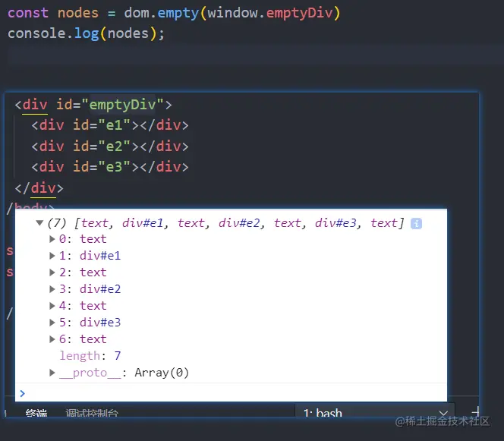Click the emptyDiv id attribute value
The height and width of the screenshot is (441, 504).
pyautogui.click(x=122, y=105)
